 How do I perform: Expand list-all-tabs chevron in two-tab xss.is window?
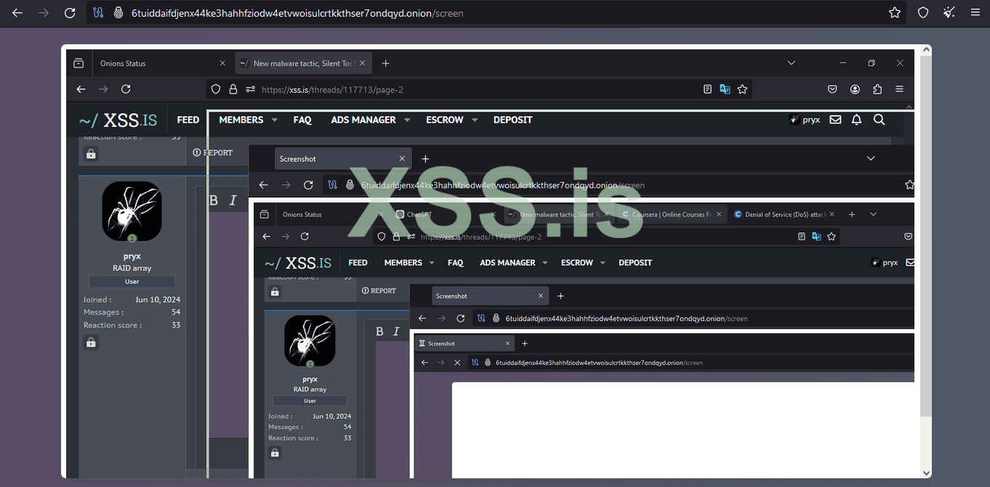[792, 63]
